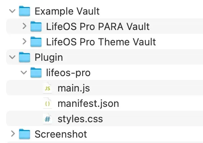Click the lifeos-pro folder icon
The image size is (203, 143).
[36, 73]
